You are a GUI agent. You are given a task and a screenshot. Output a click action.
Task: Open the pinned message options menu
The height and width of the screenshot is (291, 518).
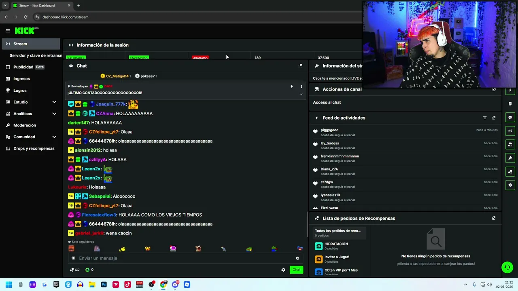[x=301, y=86]
